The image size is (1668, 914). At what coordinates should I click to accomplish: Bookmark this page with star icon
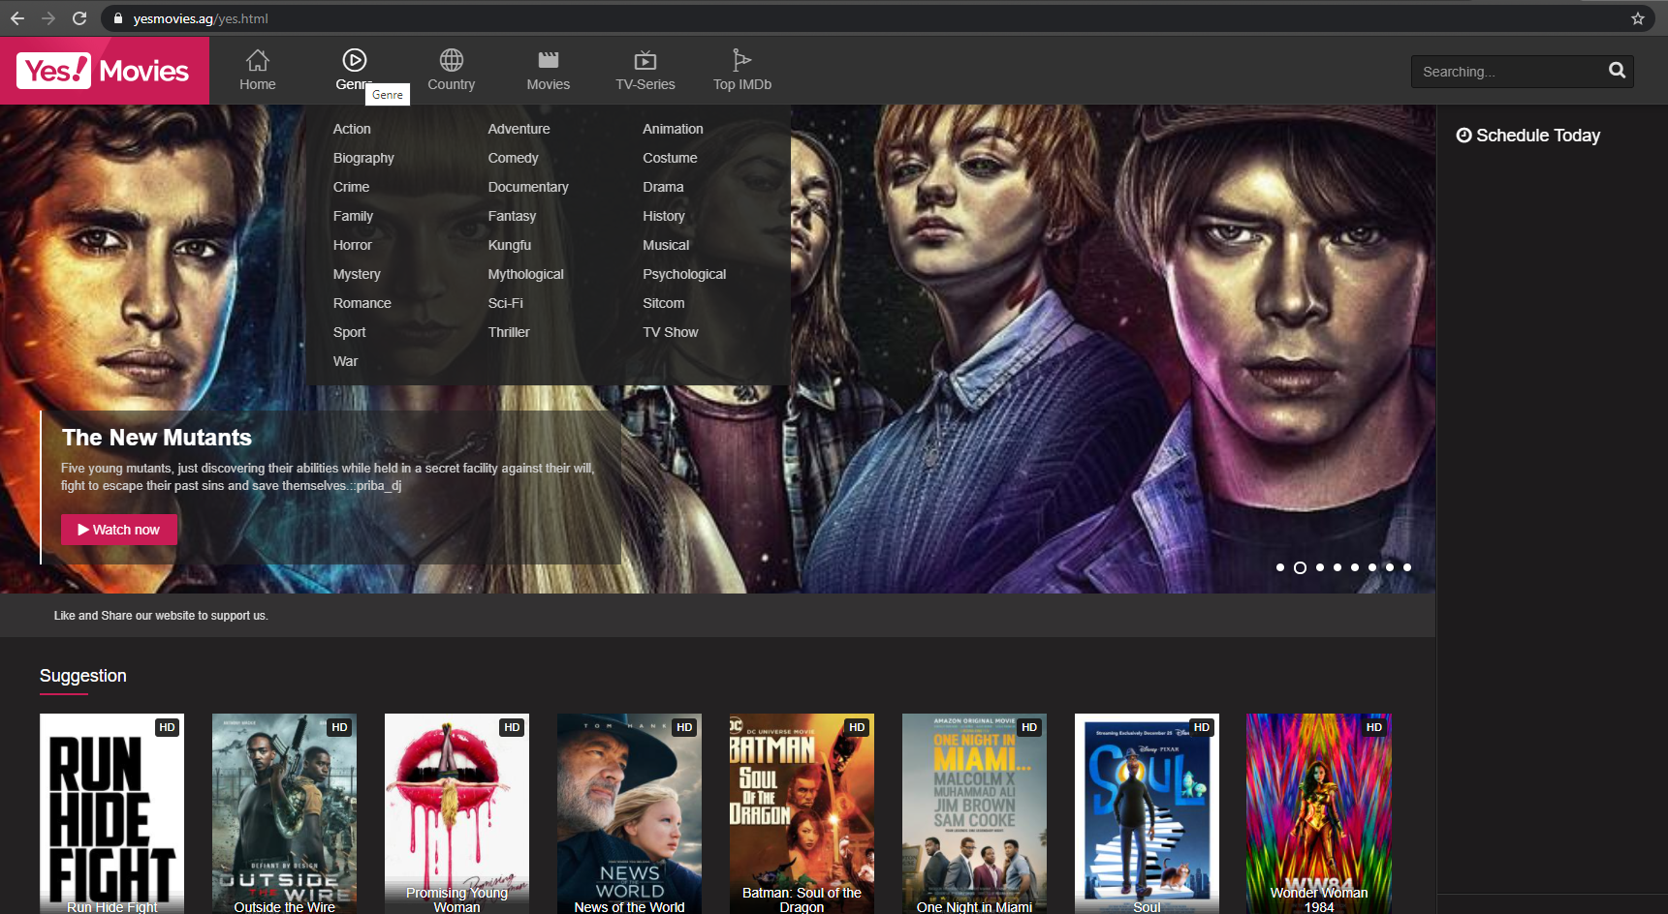pos(1638,18)
